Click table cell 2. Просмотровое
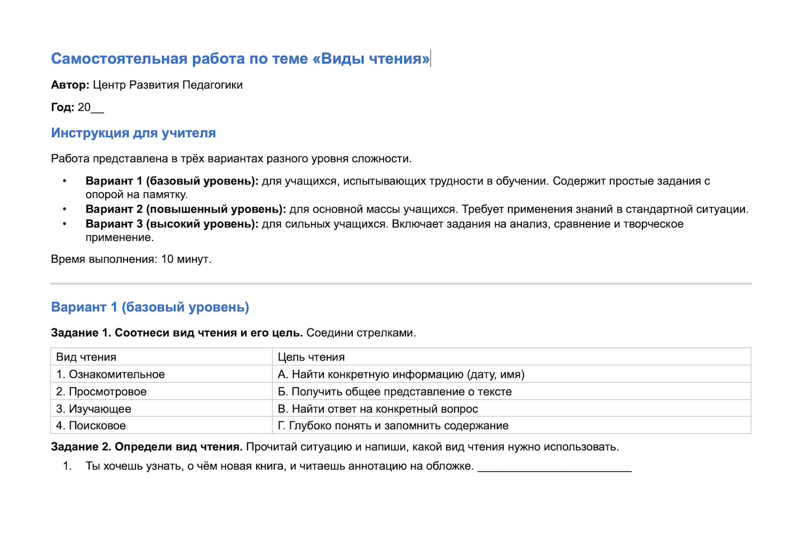 (162, 391)
